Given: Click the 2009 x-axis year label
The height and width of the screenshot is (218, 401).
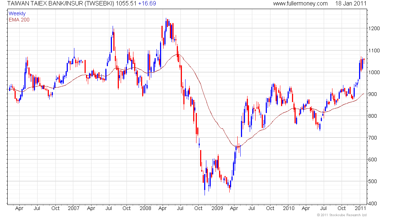Looking at the screenshot, I should click(217, 208).
